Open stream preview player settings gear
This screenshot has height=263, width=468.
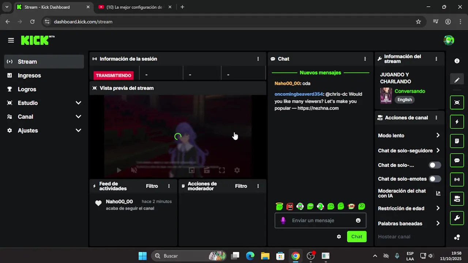point(237,170)
